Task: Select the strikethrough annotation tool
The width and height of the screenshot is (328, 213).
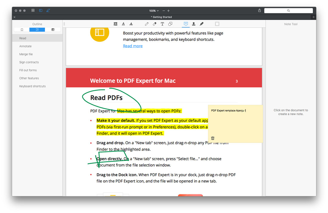Action: pos(131,24)
